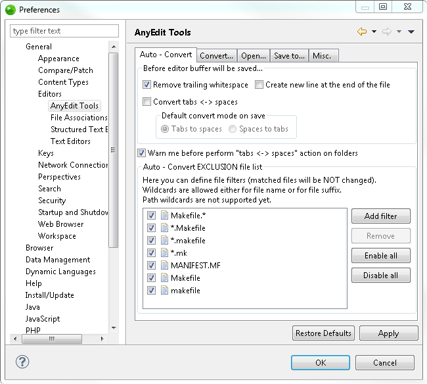The width and height of the screenshot is (427, 384).
Task: Click the file icon beside Makefile.*
Action: (164, 215)
